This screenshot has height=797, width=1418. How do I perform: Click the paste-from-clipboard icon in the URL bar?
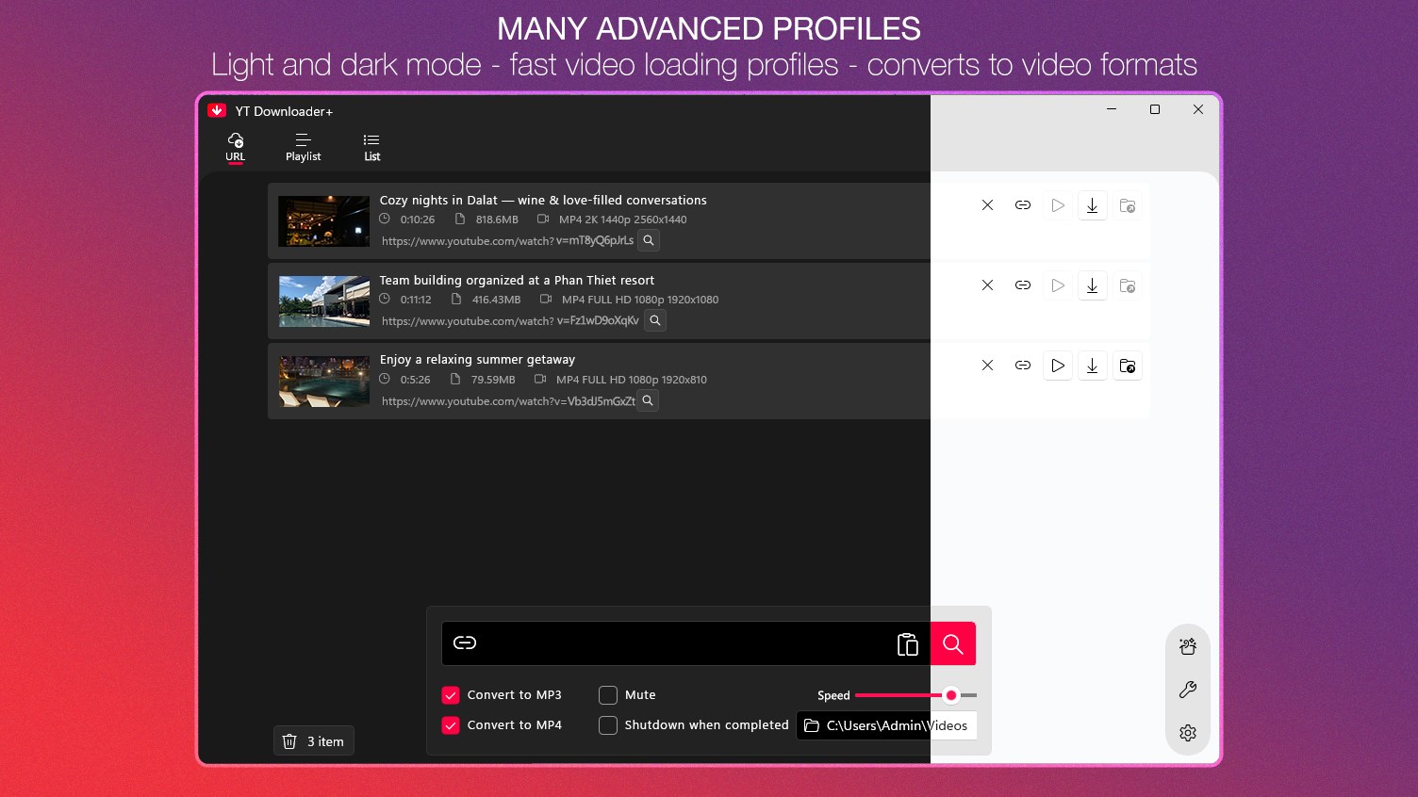[x=907, y=642]
